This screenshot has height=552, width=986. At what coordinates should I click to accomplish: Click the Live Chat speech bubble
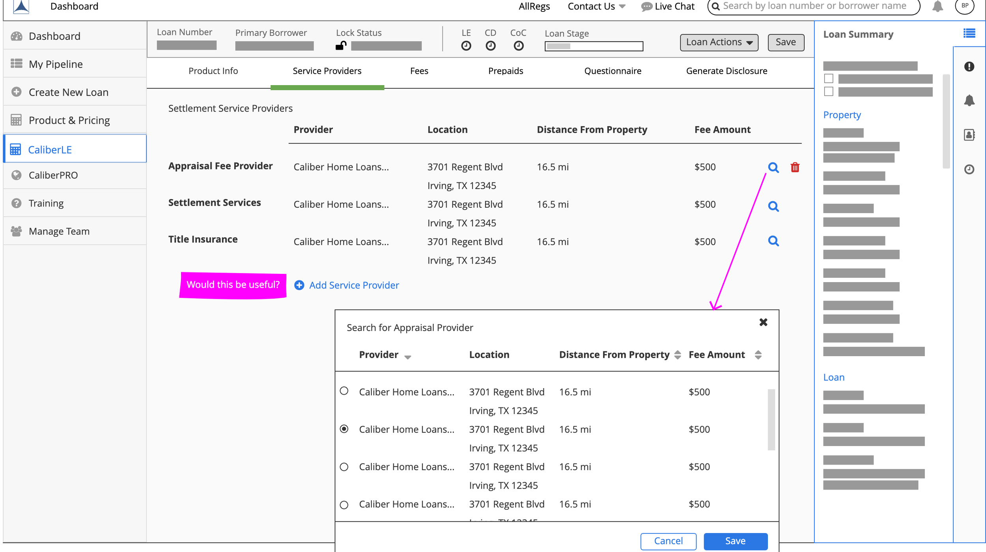[x=646, y=7]
